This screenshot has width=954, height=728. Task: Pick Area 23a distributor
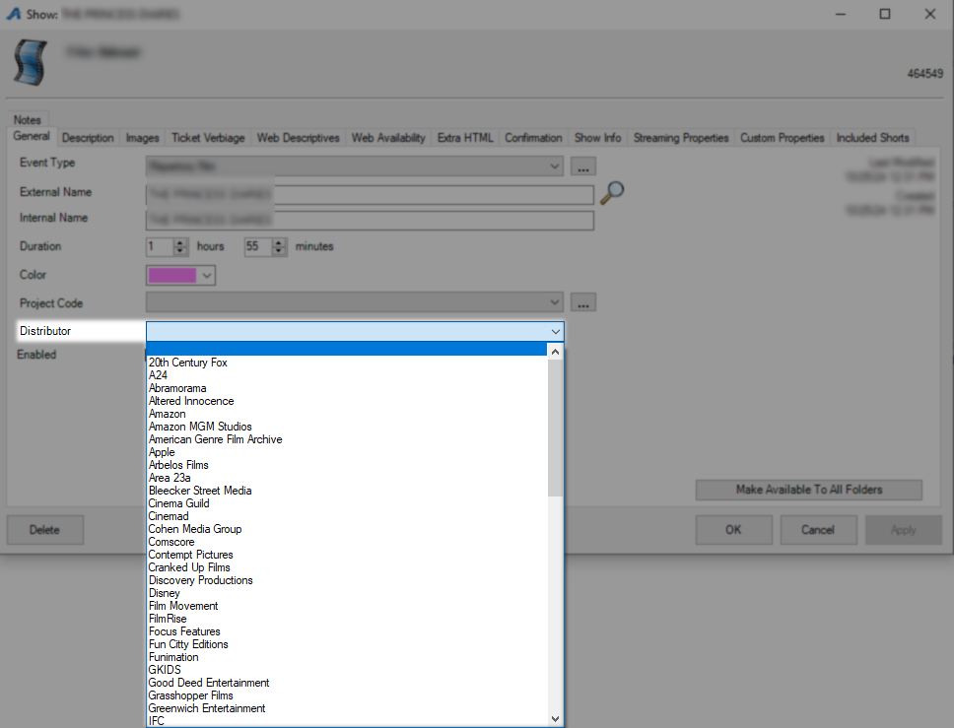[x=347, y=478]
